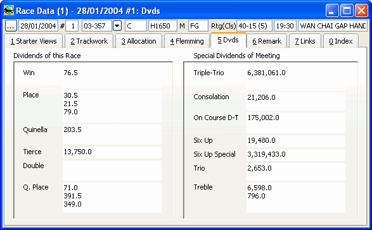Select the Dvds tab
Viewport: 372px width, 230px height.
(228, 40)
